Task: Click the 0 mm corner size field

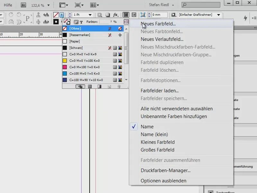Action: [x=159, y=15]
